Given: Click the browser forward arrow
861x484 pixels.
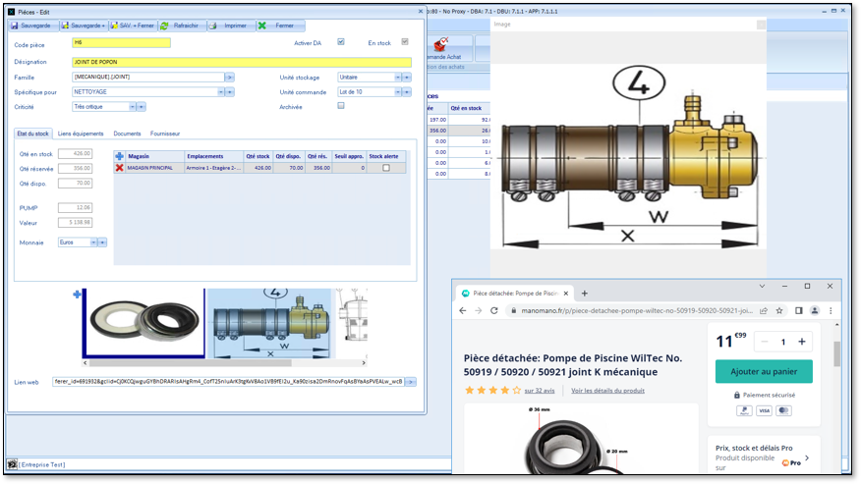Looking at the screenshot, I should pyautogui.click(x=479, y=310).
